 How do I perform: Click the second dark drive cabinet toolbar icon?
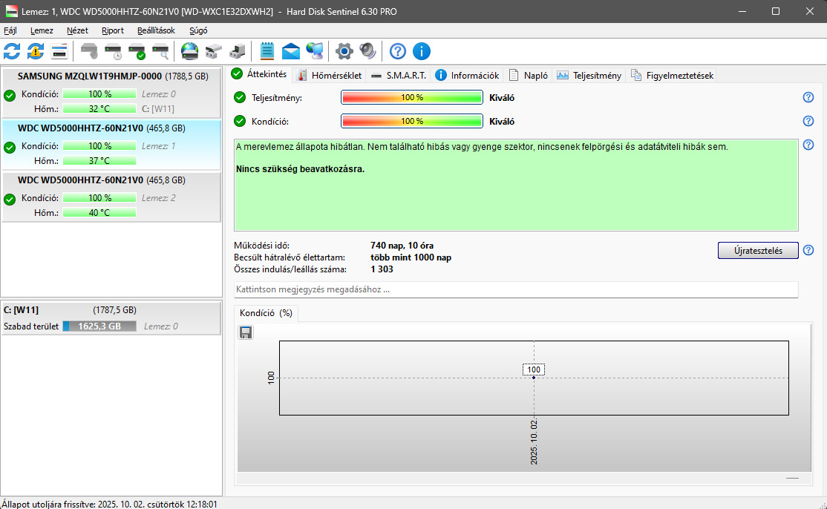pyautogui.click(x=238, y=51)
